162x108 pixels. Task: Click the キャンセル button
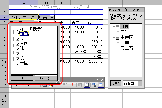click(x=46, y=78)
